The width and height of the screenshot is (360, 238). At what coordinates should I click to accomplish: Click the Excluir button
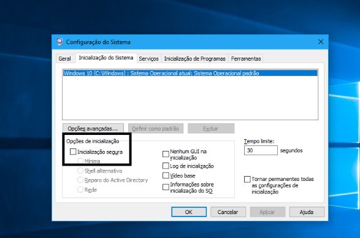coord(211,128)
